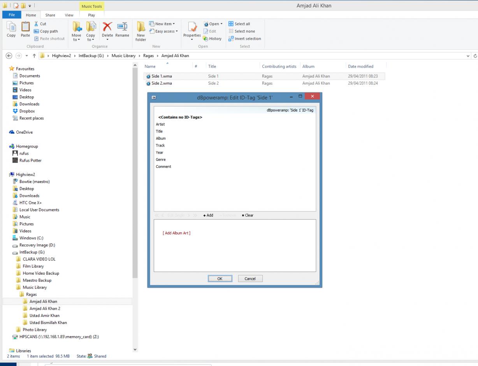Click the Rename icon in the ribbon
The width and height of the screenshot is (478, 366).
[x=122, y=27]
